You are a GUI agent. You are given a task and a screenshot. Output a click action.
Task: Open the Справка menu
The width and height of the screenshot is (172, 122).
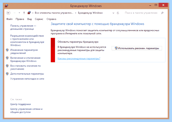coord(51,19)
